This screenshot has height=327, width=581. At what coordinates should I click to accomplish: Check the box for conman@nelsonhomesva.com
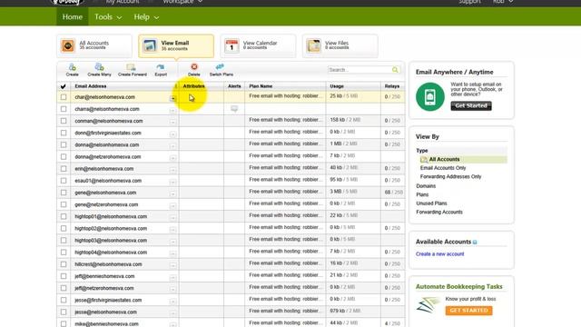(64, 121)
